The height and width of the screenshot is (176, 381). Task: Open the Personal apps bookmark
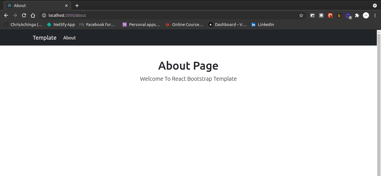click(x=141, y=25)
